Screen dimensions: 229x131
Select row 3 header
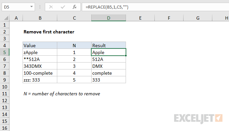coord(5,39)
